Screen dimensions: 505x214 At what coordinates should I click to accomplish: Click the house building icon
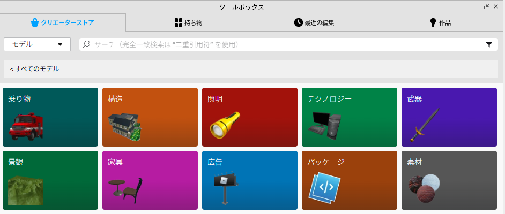(125, 127)
